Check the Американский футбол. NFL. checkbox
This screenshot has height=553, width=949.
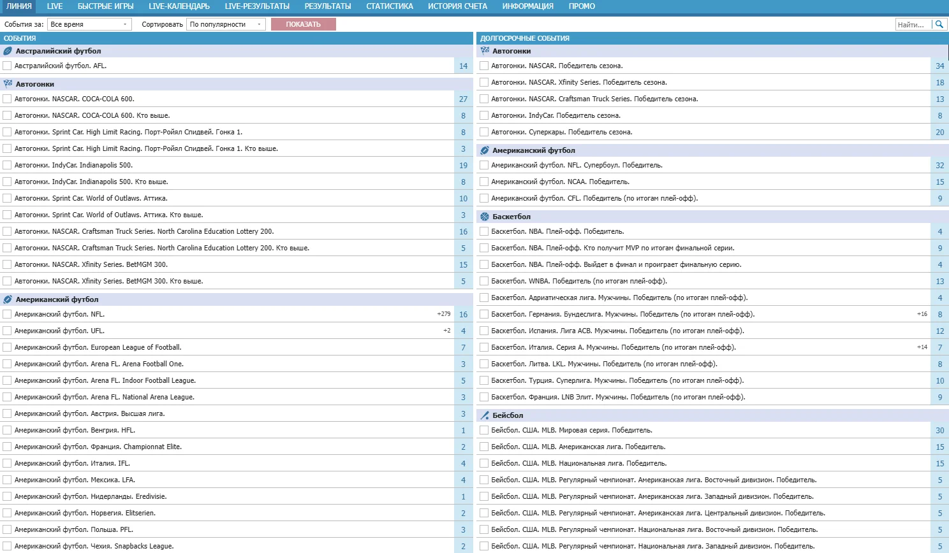7,314
